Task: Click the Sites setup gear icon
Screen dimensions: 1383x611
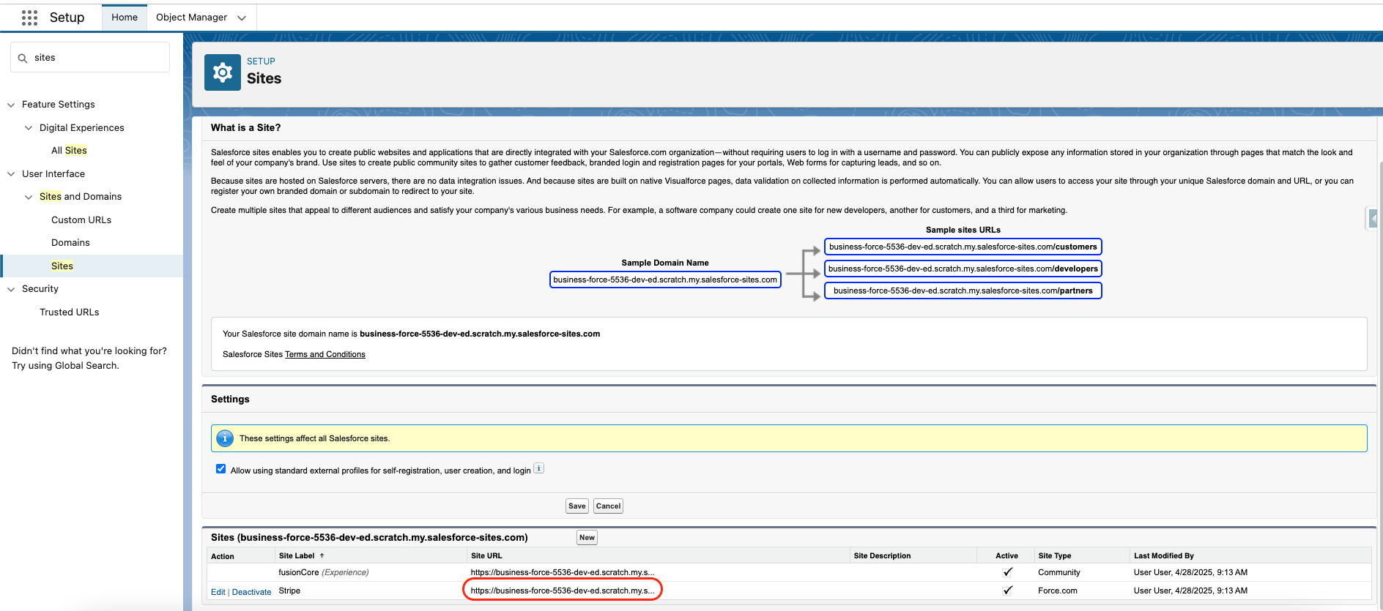Action: (223, 72)
